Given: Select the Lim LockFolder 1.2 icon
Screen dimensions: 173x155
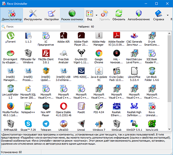Looking at the screenshot, I should [10, 88].
